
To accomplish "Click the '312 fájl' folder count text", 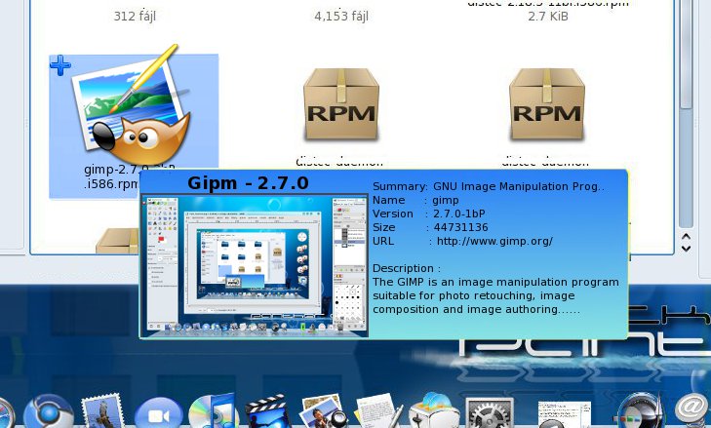I will (x=135, y=17).
